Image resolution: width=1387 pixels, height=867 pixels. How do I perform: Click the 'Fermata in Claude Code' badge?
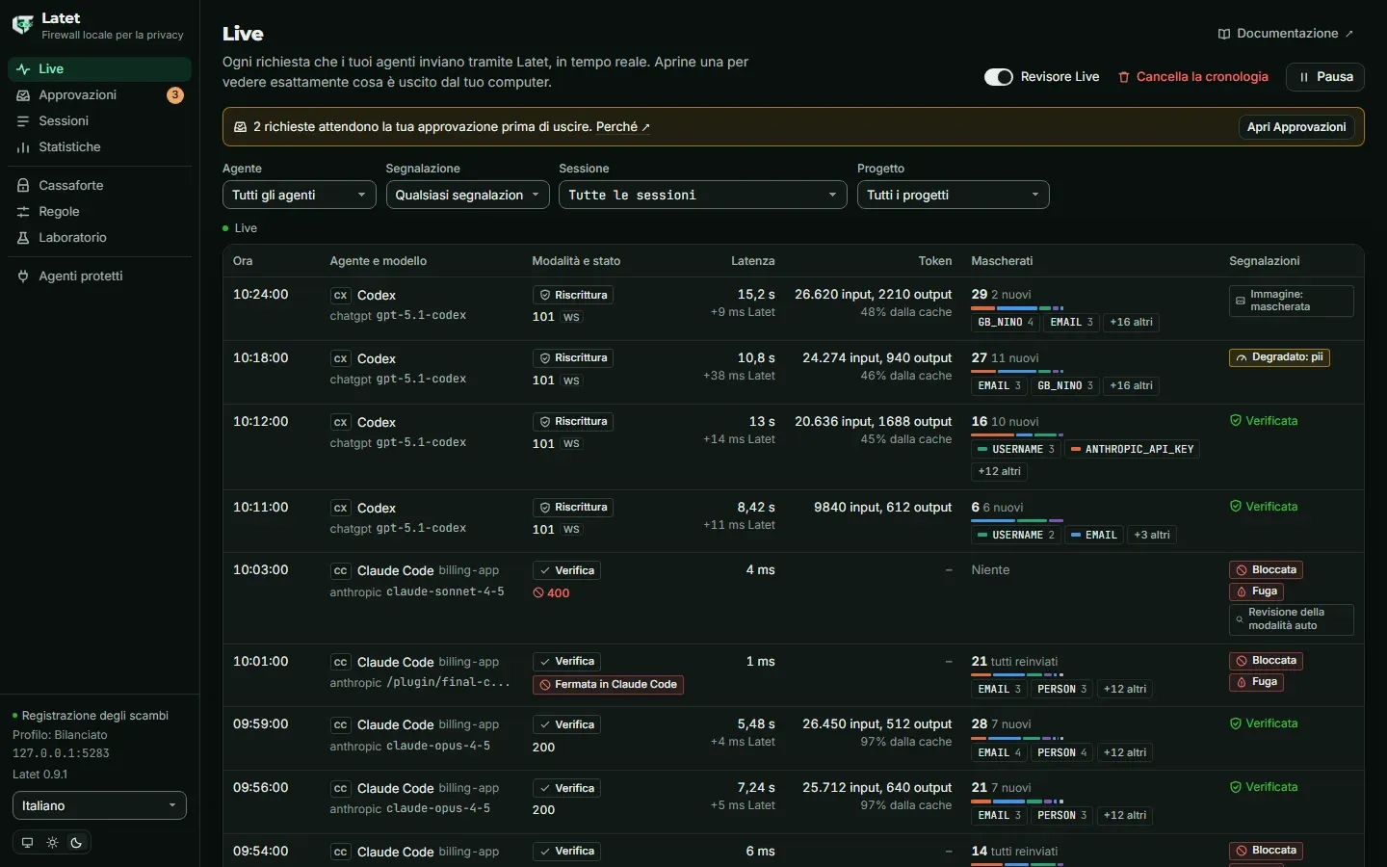pos(608,685)
